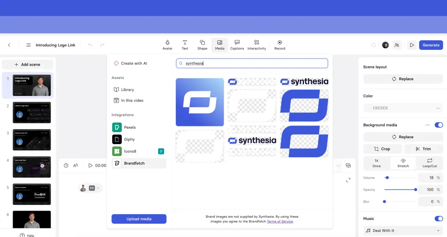Screen dimensions: 447x237
Task: Open the hamburger menu next to title
Action: [x=28, y=45]
